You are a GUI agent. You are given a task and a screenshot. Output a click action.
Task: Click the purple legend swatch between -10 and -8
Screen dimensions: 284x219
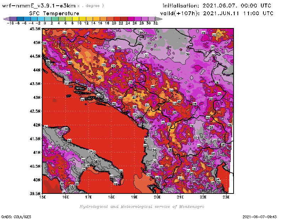pyautogui.click(x=13, y=19)
